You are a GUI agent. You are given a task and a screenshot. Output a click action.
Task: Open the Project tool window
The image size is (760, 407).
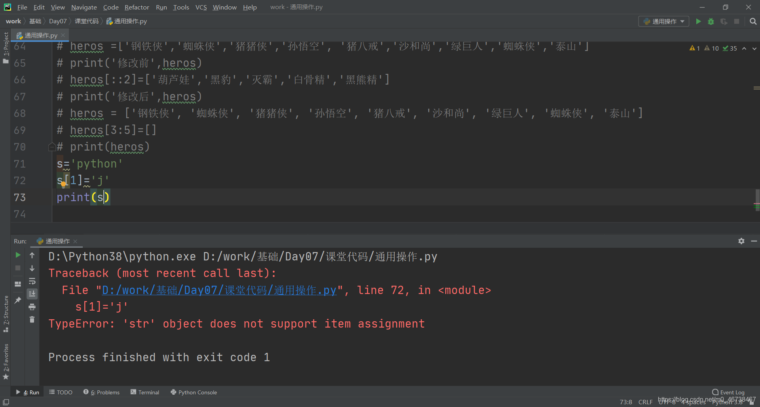point(6,48)
